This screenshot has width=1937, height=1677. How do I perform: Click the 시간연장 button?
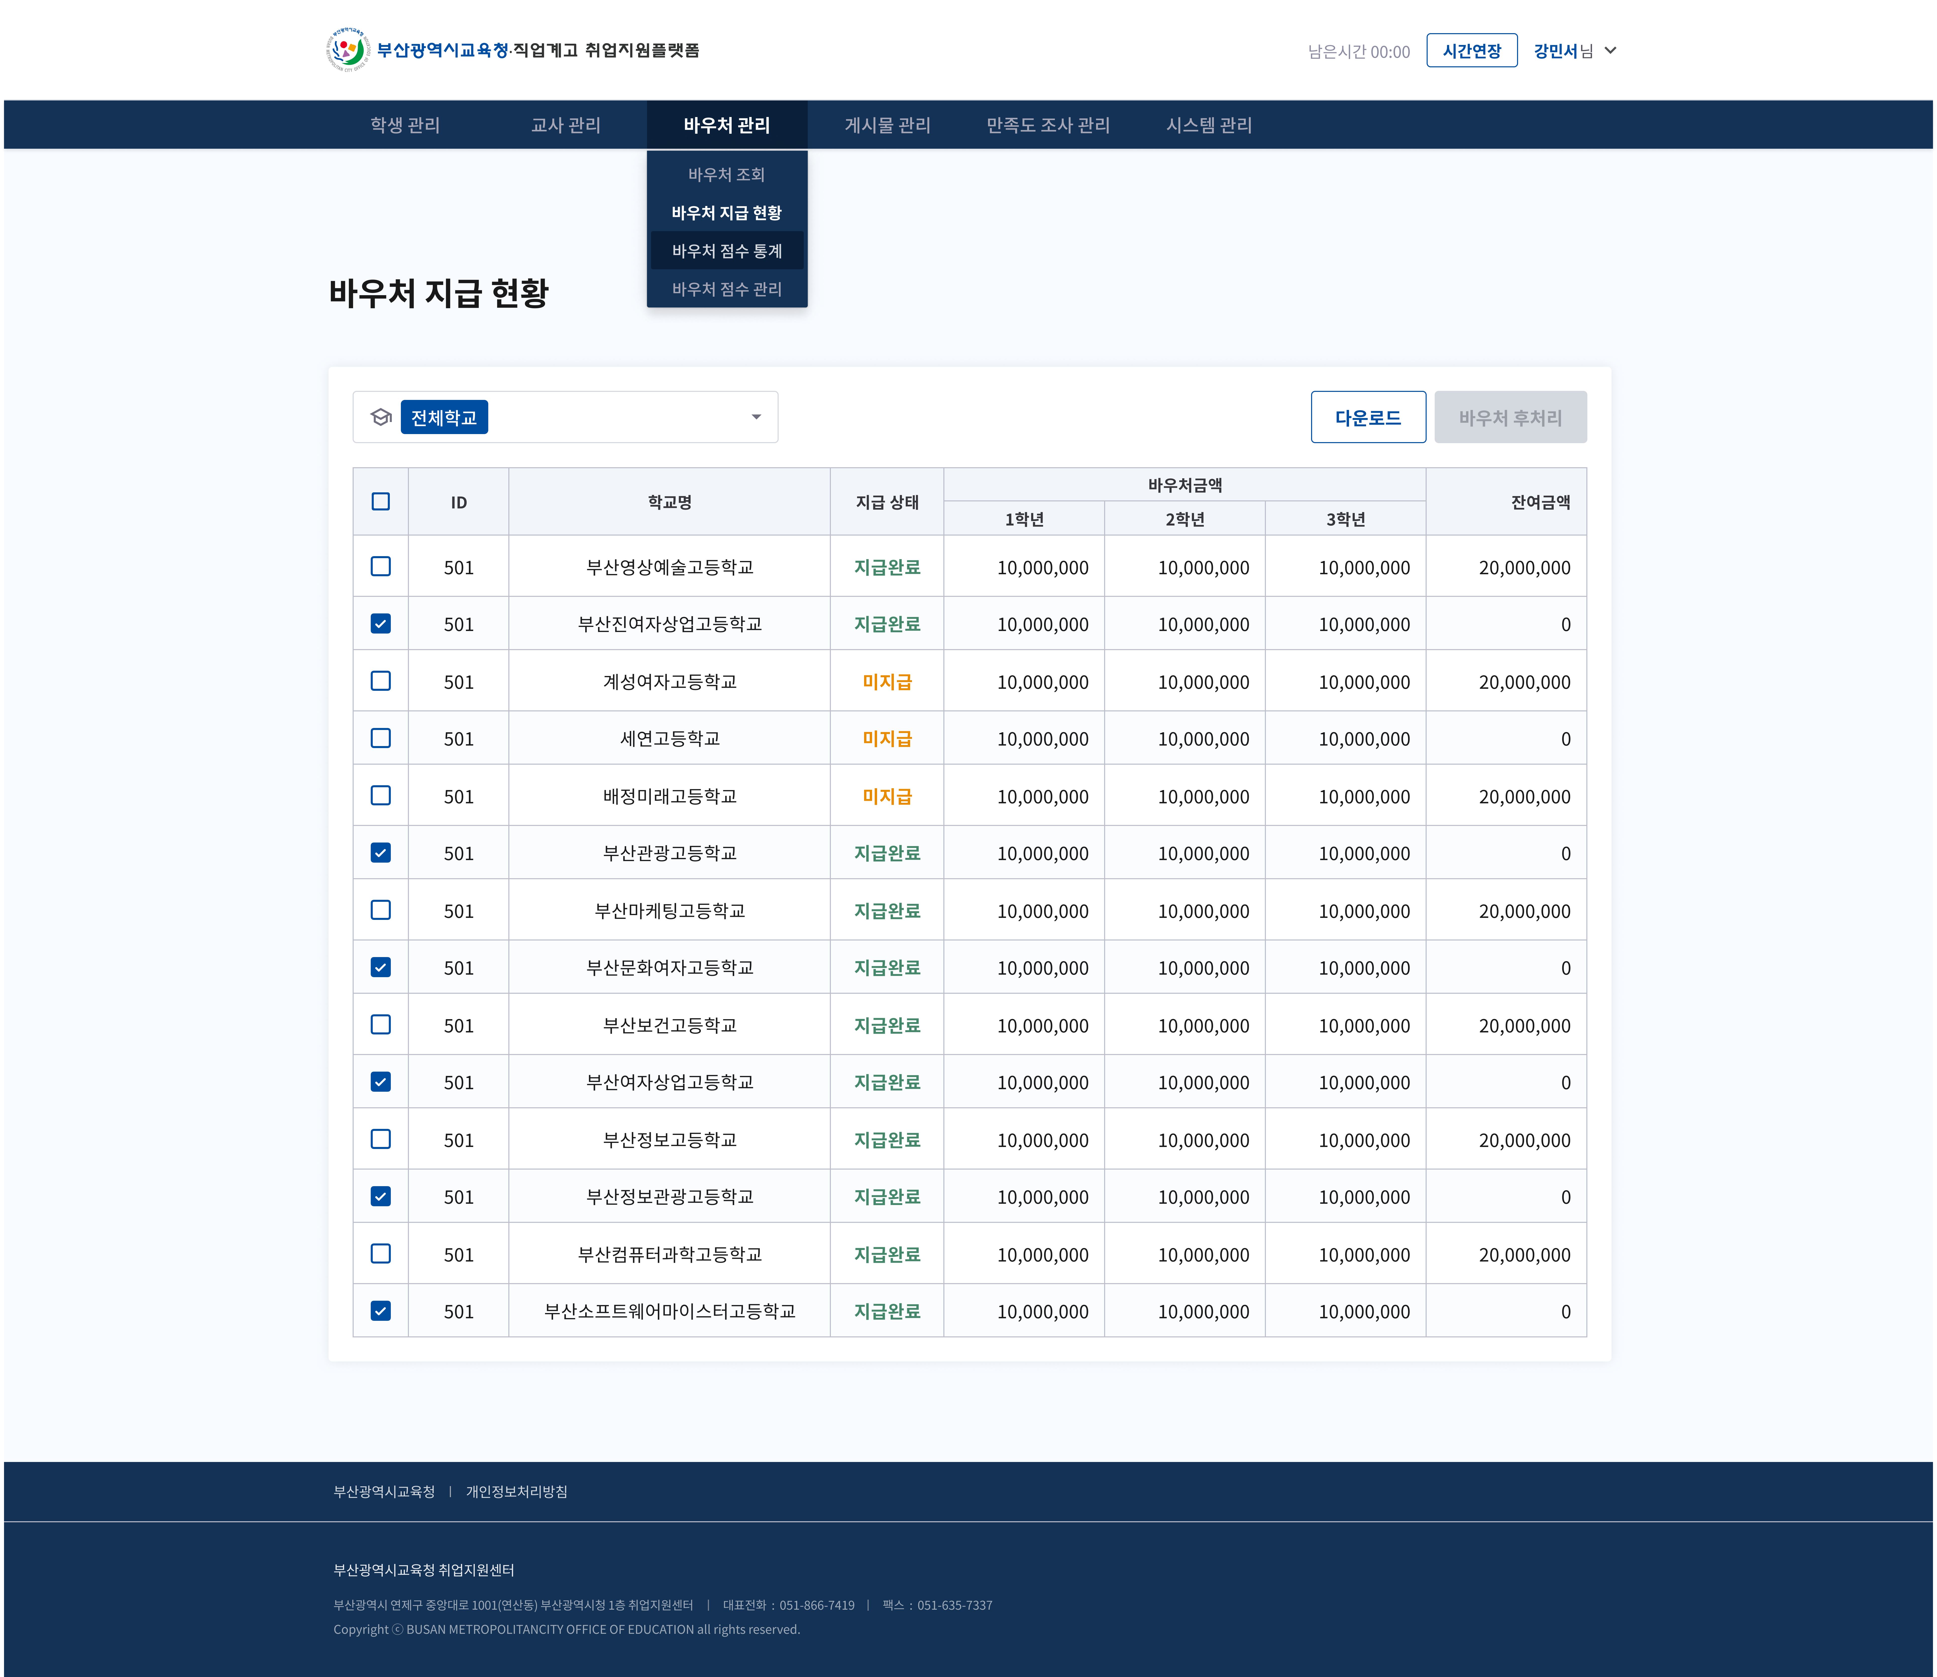(x=1472, y=50)
